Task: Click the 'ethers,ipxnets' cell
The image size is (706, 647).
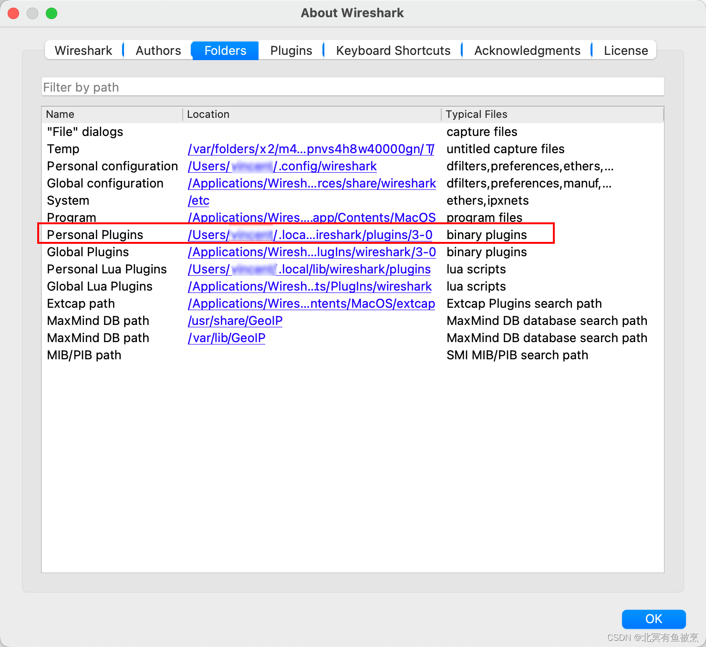Action: (x=488, y=200)
